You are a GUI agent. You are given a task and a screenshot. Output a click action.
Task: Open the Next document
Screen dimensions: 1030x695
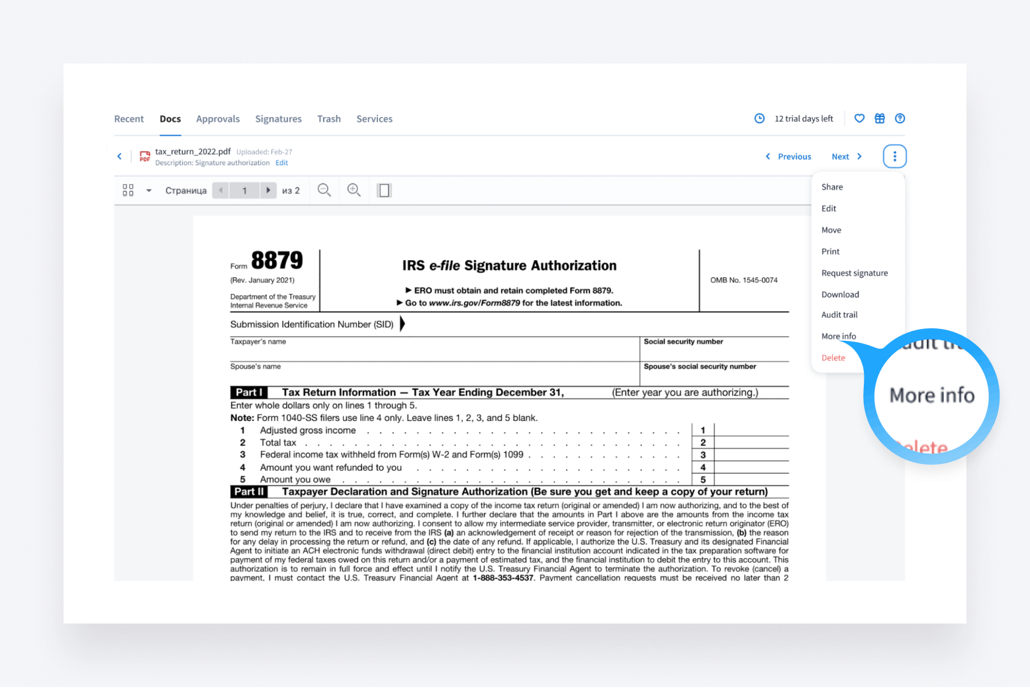846,157
